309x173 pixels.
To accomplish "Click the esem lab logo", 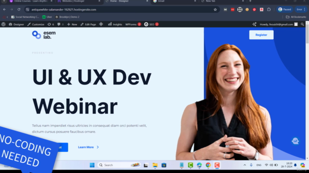I will tap(44, 35).
